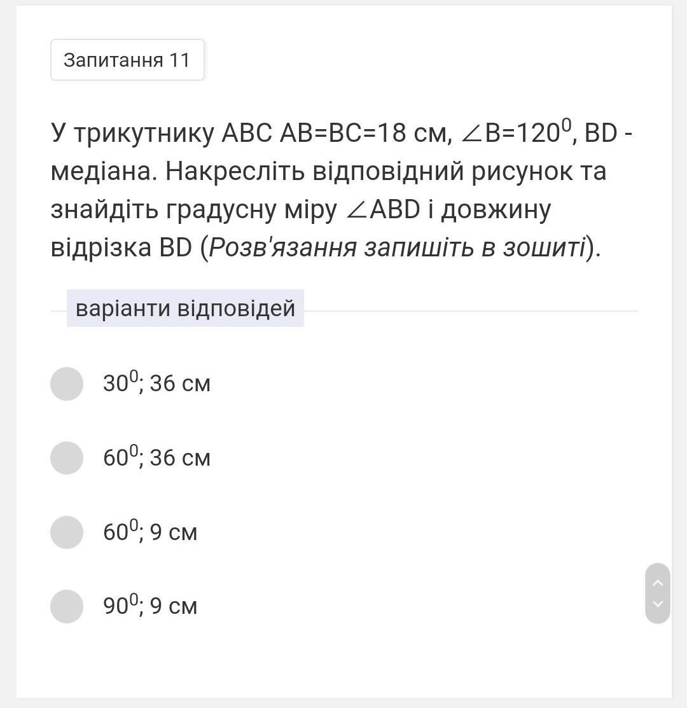Choose the radio circle for 60°; 9 см
This screenshot has width=687, height=708.
pyautogui.click(x=67, y=532)
